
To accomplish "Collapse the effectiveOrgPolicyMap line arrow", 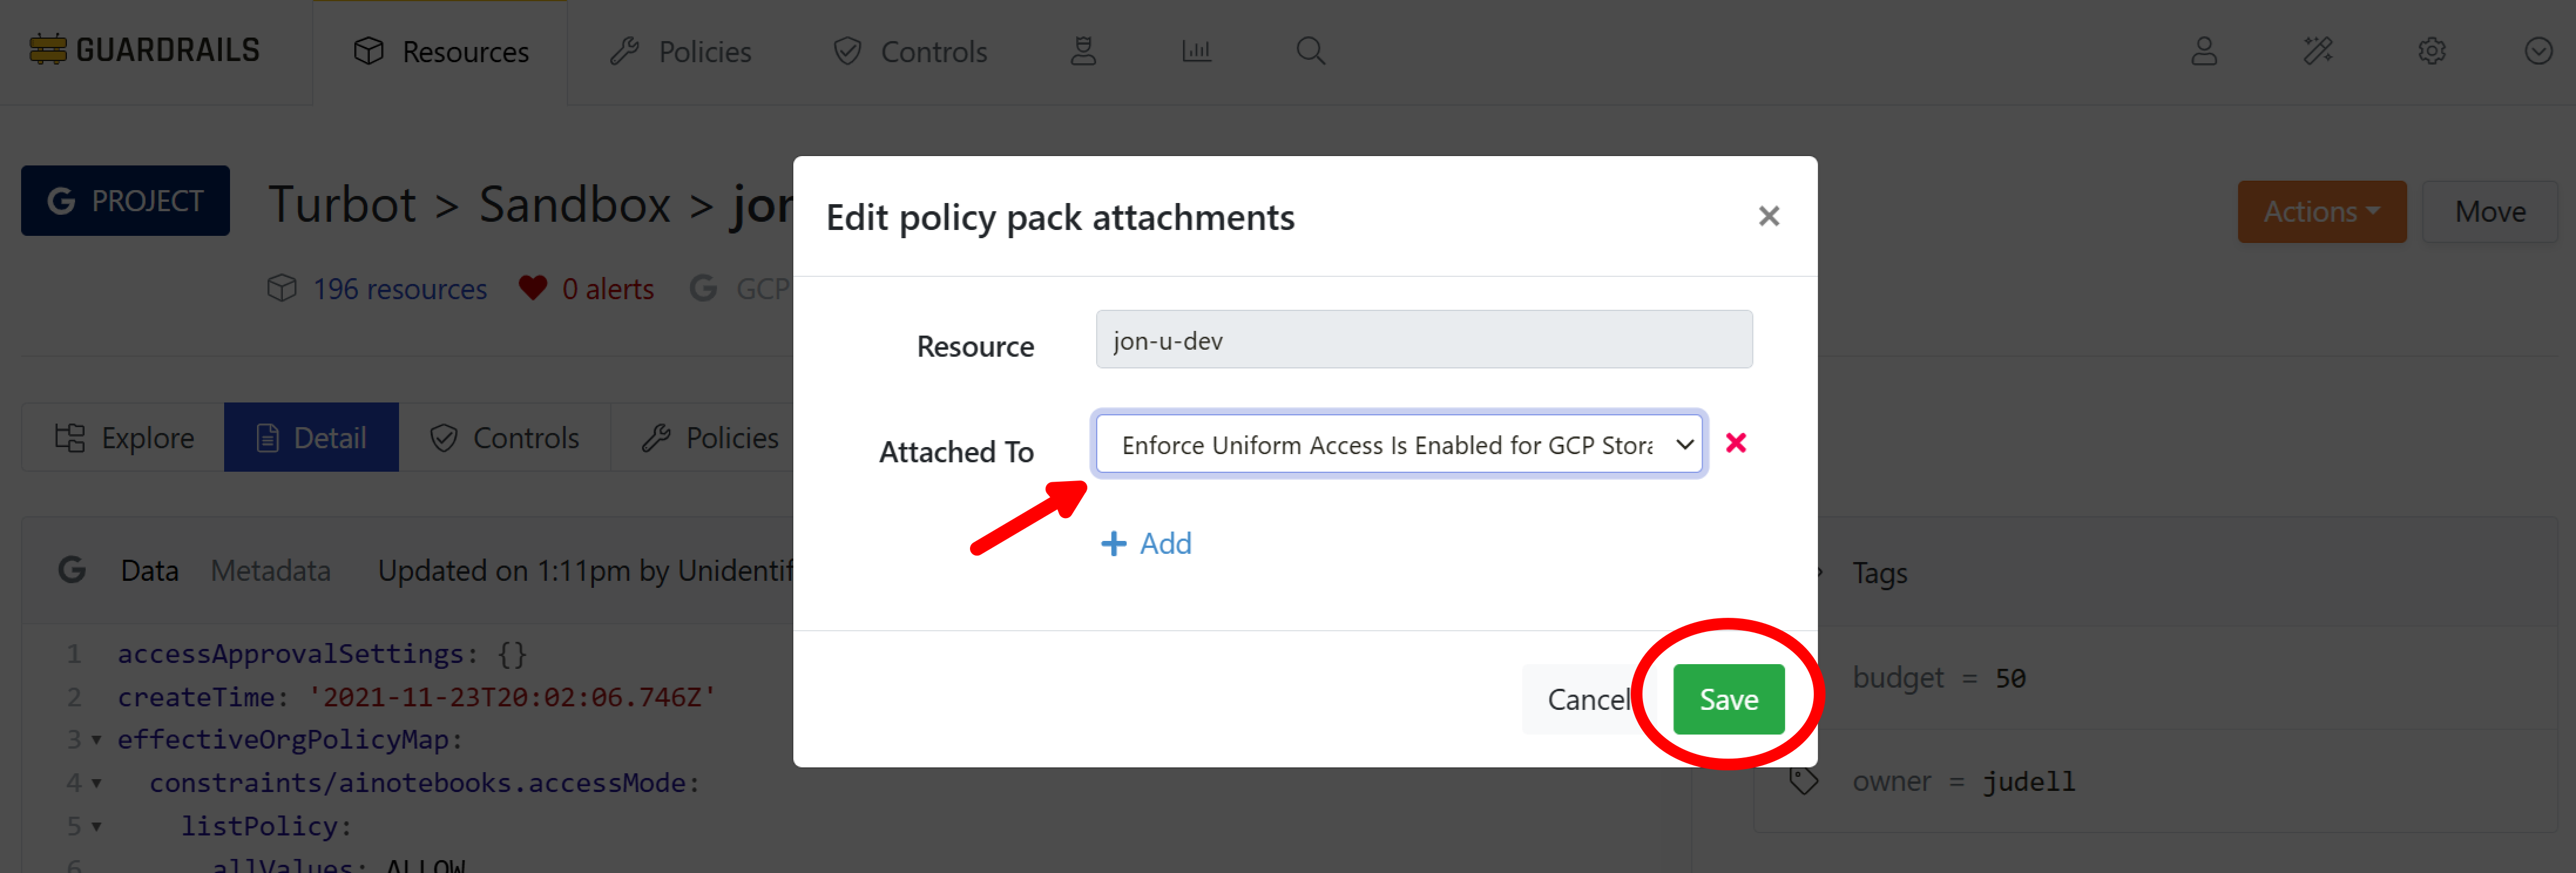I will pyautogui.click(x=97, y=740).
